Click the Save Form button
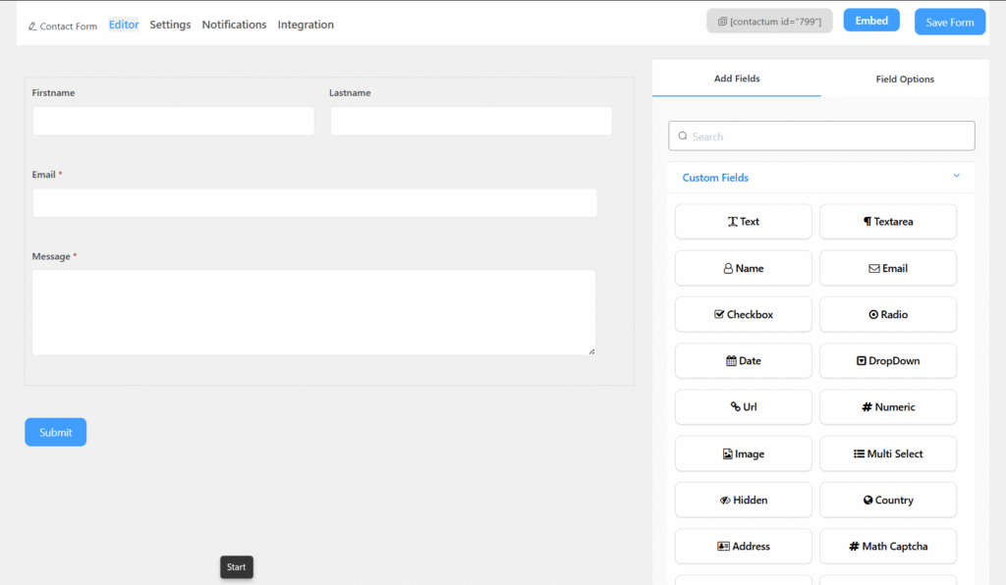 (x=949, y=23)
